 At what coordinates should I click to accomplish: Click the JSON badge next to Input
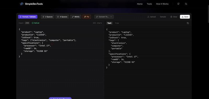27,23
